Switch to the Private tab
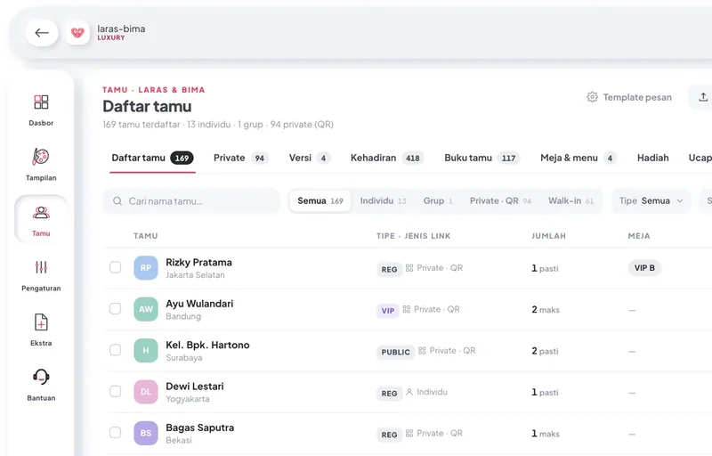This screenshot has height=456, width=712. pyautogui.click(x=240, y=158)
